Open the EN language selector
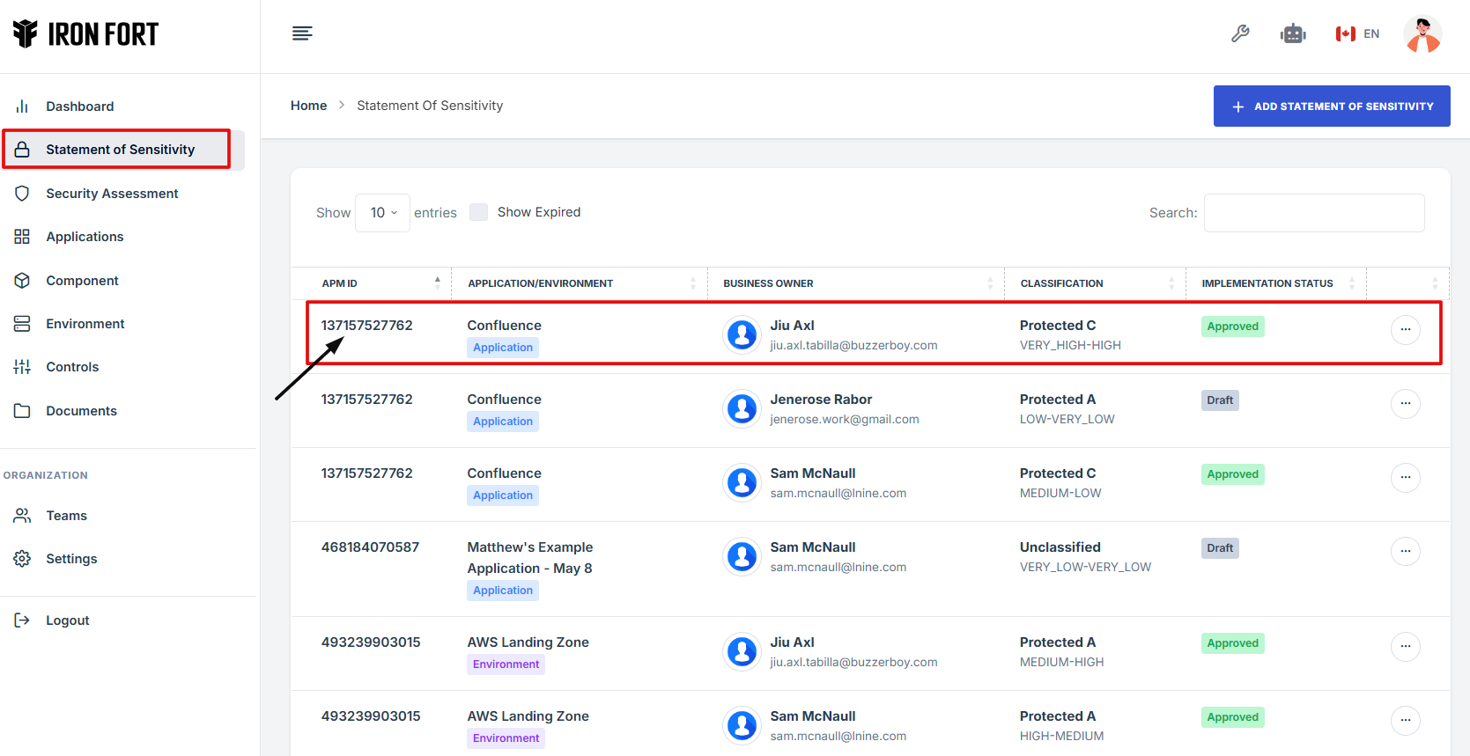The height and width of the screenshot is (756, 1470). tap(1357, 34)
